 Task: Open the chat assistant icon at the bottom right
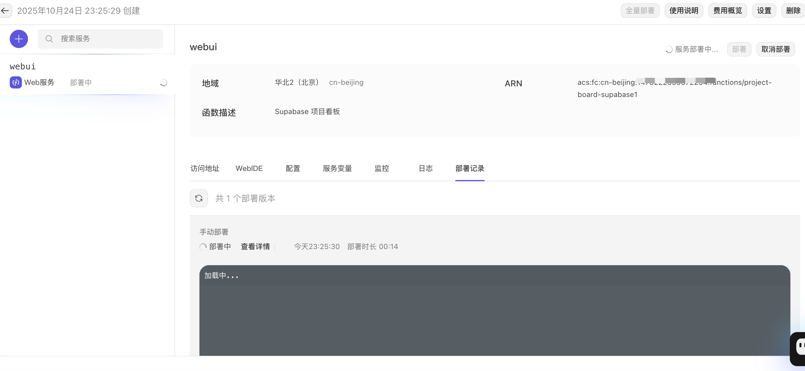(799, 348)
